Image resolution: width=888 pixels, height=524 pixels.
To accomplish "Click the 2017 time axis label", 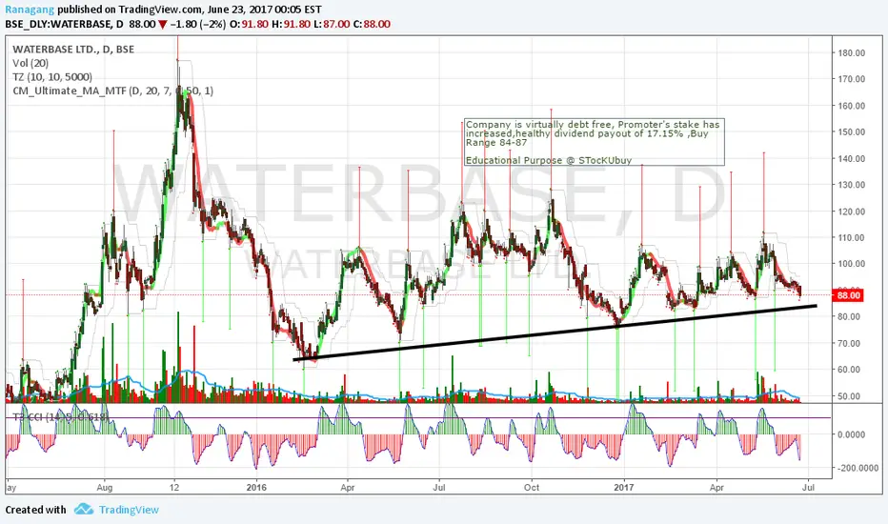I will coord(624,487).
